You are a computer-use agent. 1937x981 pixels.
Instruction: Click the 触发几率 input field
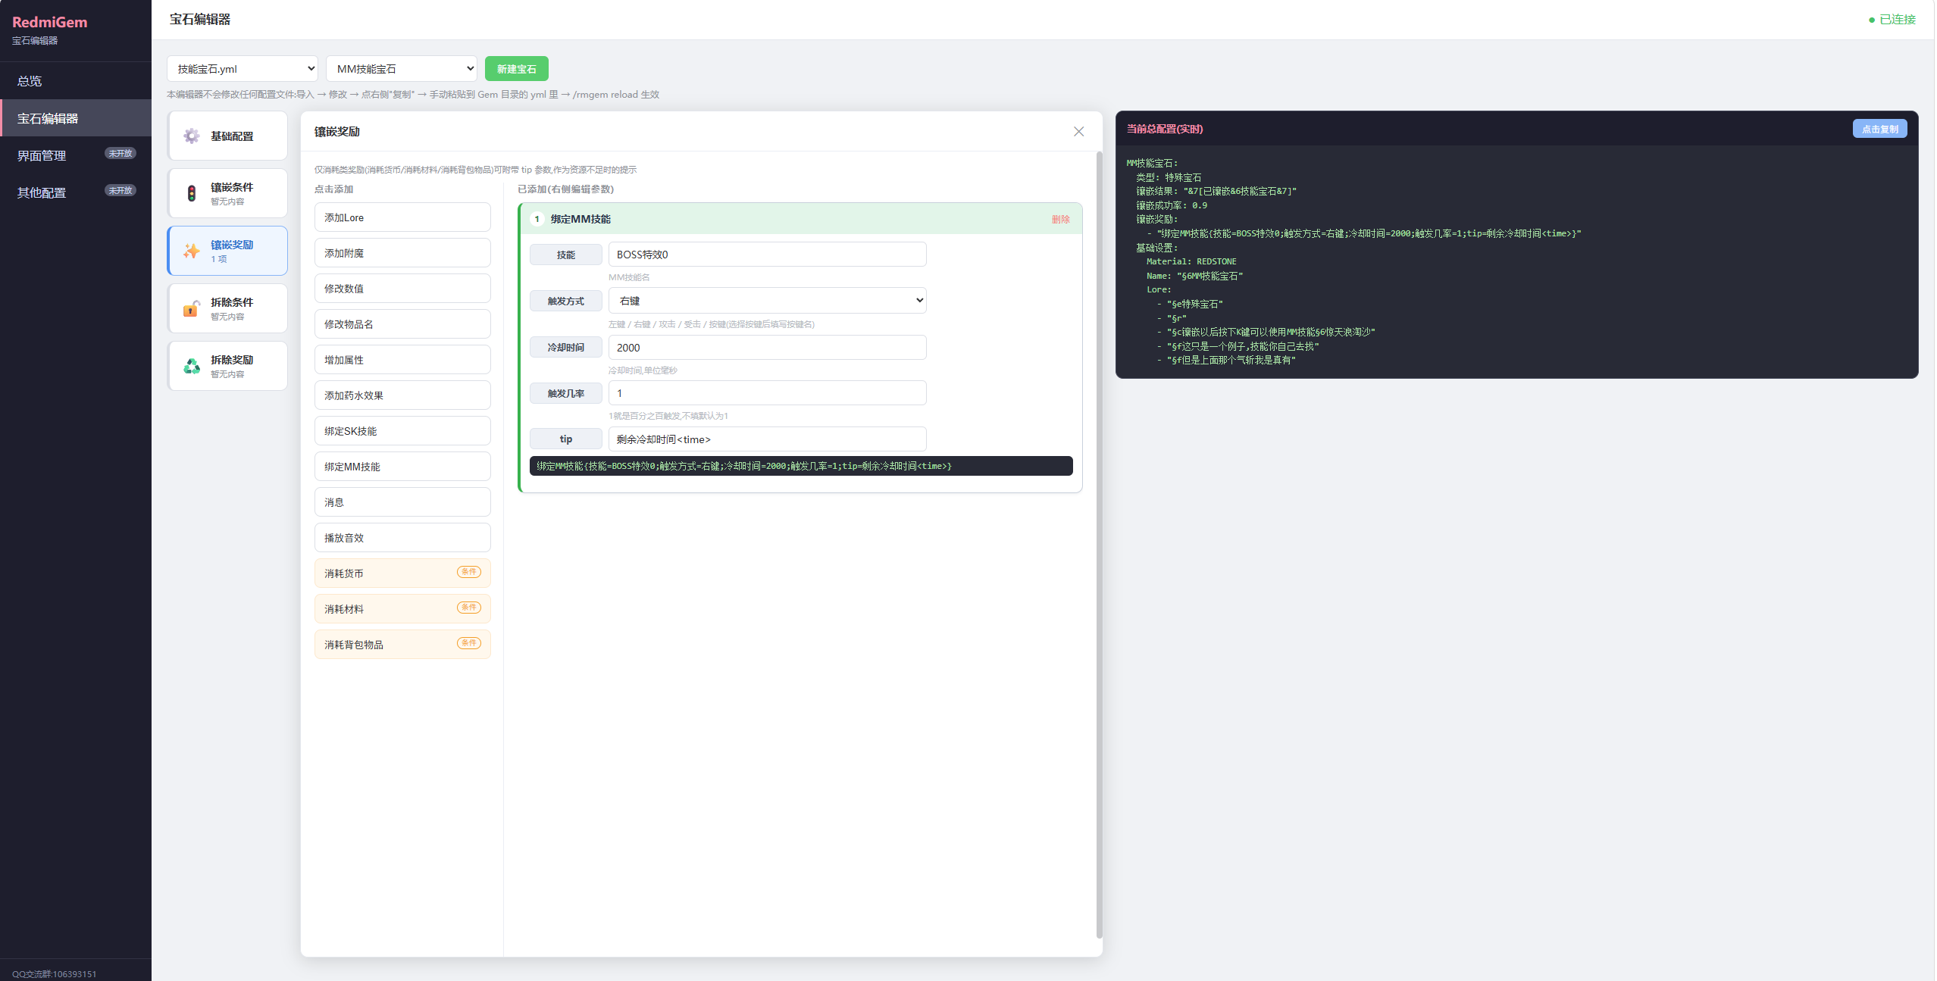tap(767, 393)
